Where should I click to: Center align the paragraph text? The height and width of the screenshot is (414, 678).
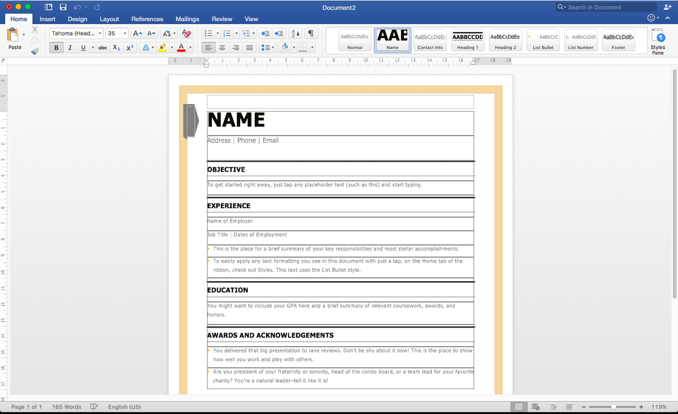[222, 47]
